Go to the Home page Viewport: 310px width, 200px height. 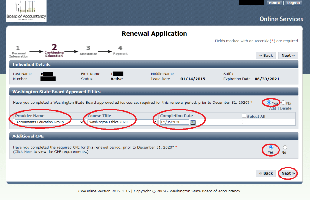[x=274, y=3]
